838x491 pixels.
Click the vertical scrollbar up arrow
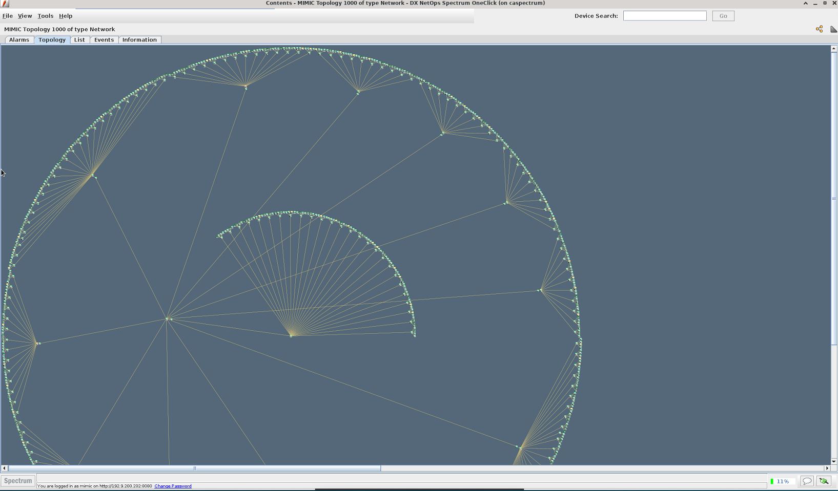(834, 49)
